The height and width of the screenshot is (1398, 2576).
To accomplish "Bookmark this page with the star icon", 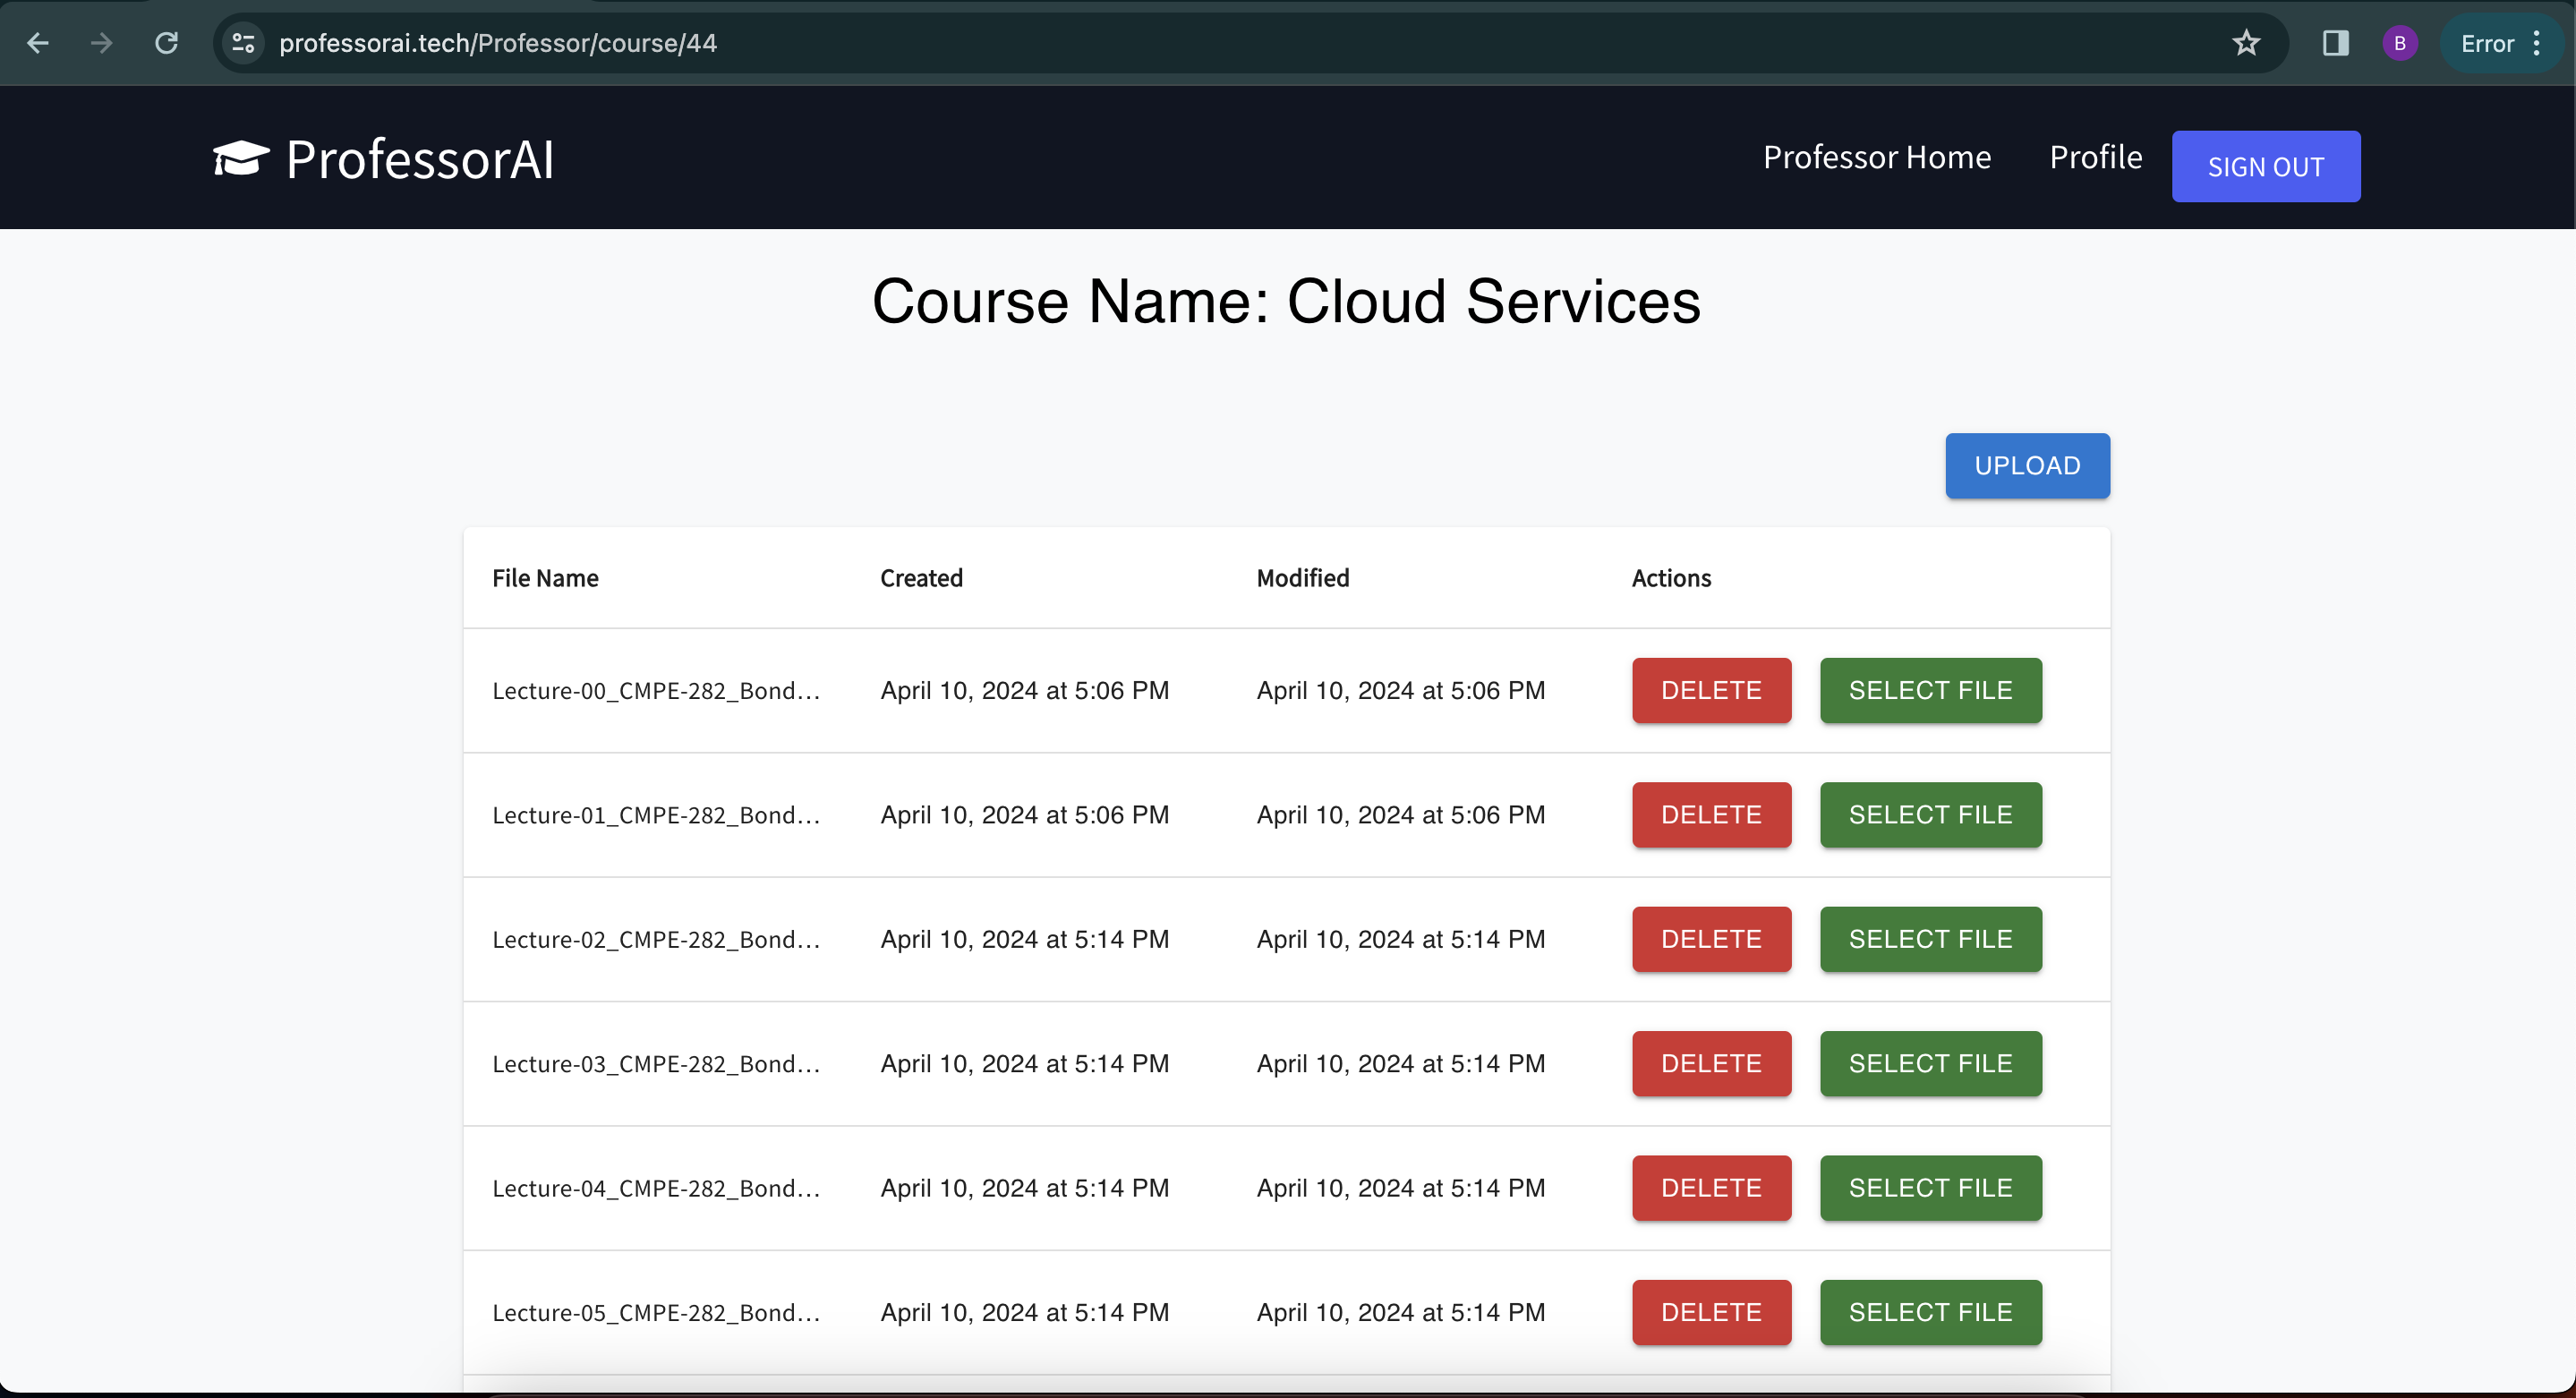I will 2246,43.
